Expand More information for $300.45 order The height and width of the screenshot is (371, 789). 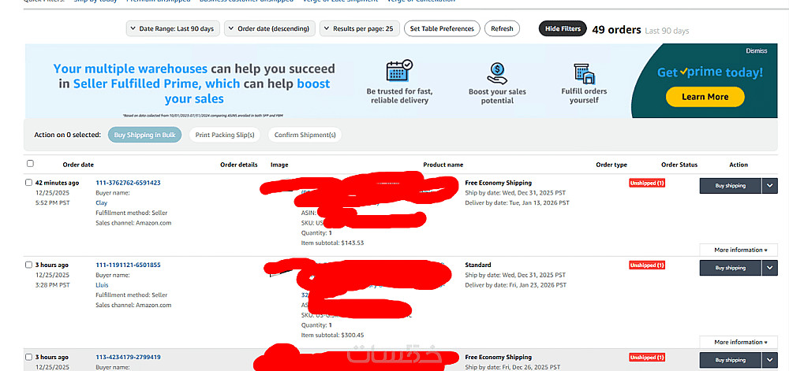[x=740, y=343]
